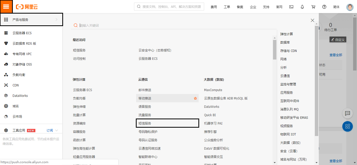Toggle the orange hamburger menu button
357x165 pixels.
click(x=6, y=7)
